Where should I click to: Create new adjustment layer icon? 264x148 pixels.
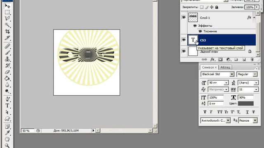coord(228,59)
